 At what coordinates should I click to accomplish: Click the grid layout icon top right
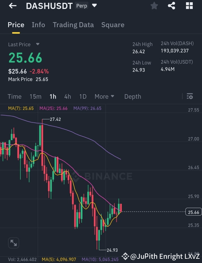[189, 6]
